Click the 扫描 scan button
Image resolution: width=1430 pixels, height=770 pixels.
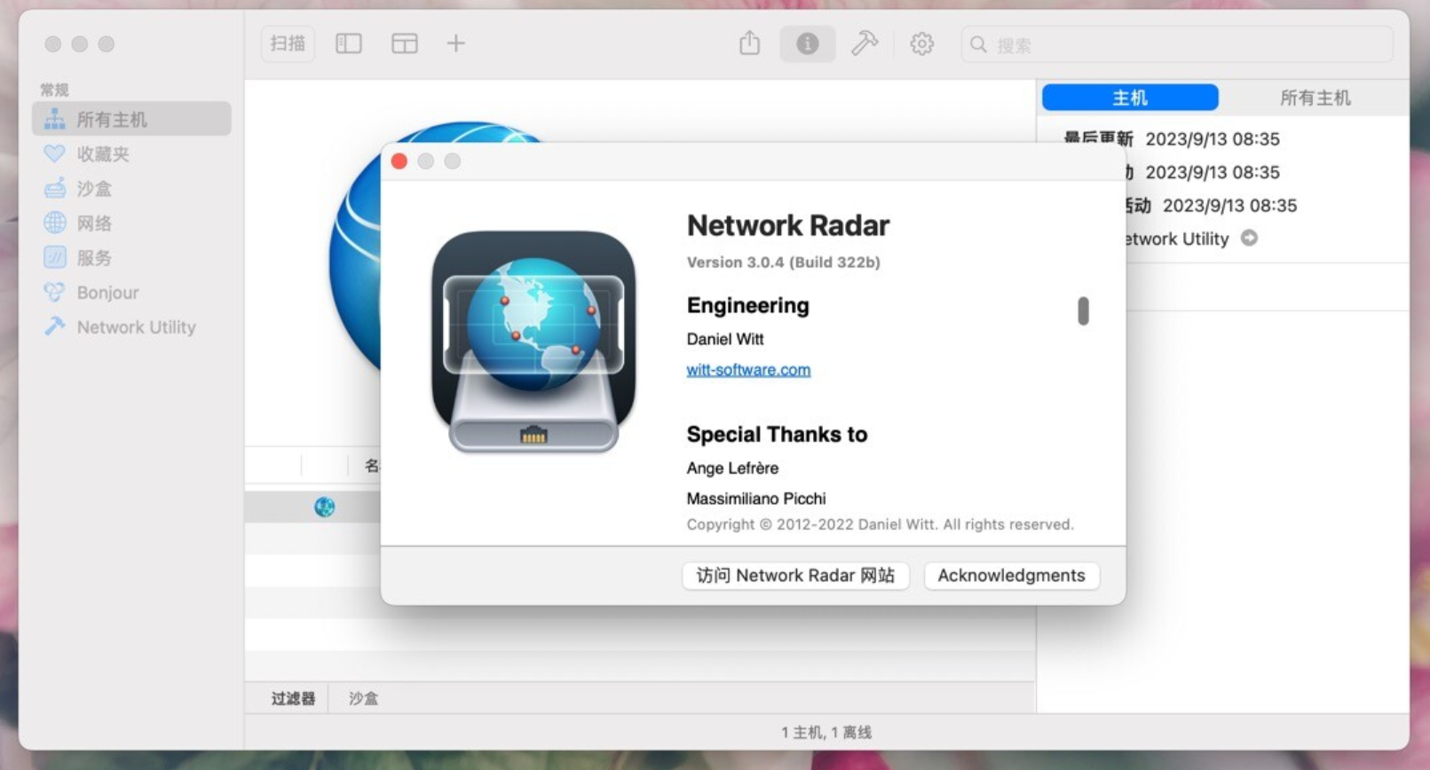click(288, 43)
